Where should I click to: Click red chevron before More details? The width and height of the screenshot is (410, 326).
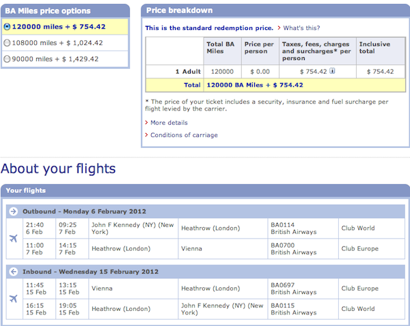[x=146, y=123]
